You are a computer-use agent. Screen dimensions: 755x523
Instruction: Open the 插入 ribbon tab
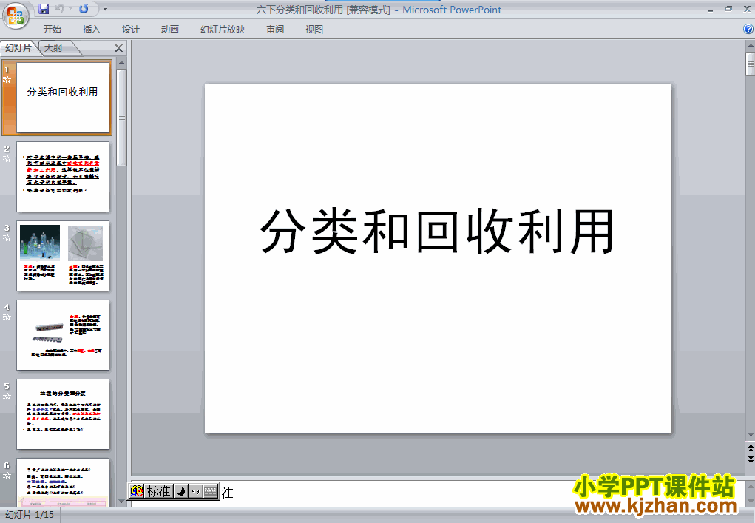click(x=92, y=30)
